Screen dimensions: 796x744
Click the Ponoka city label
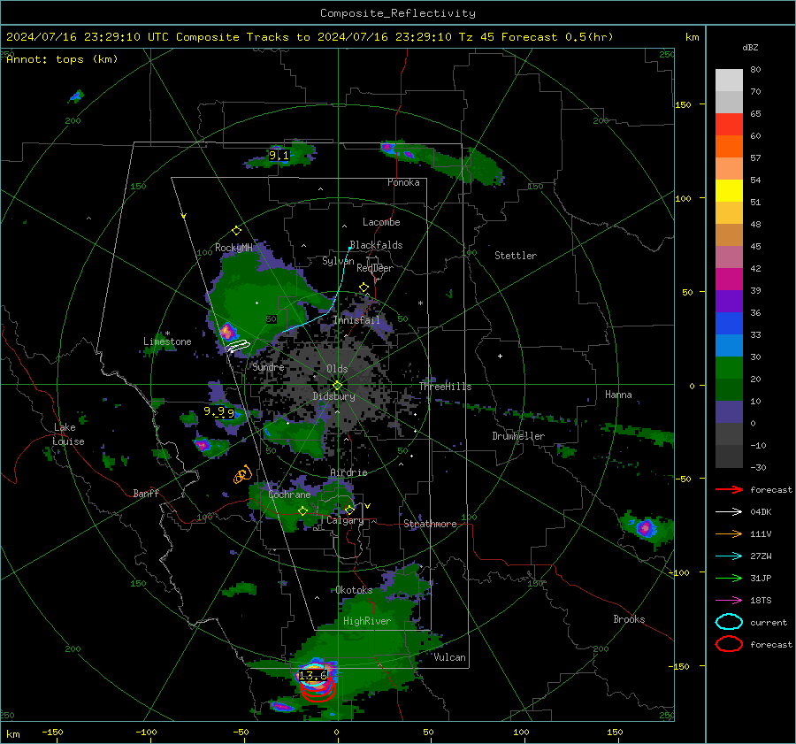click(403, 182)
